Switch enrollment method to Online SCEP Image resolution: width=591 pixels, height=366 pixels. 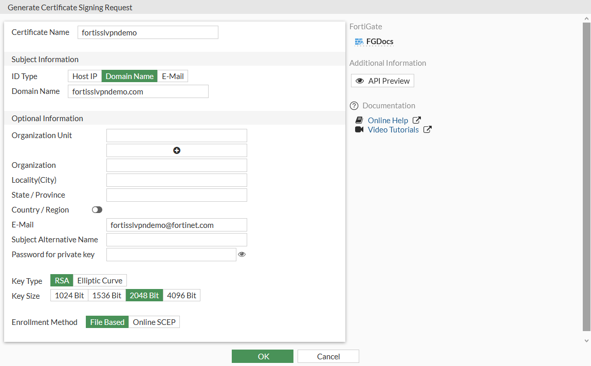coord(154,322)
